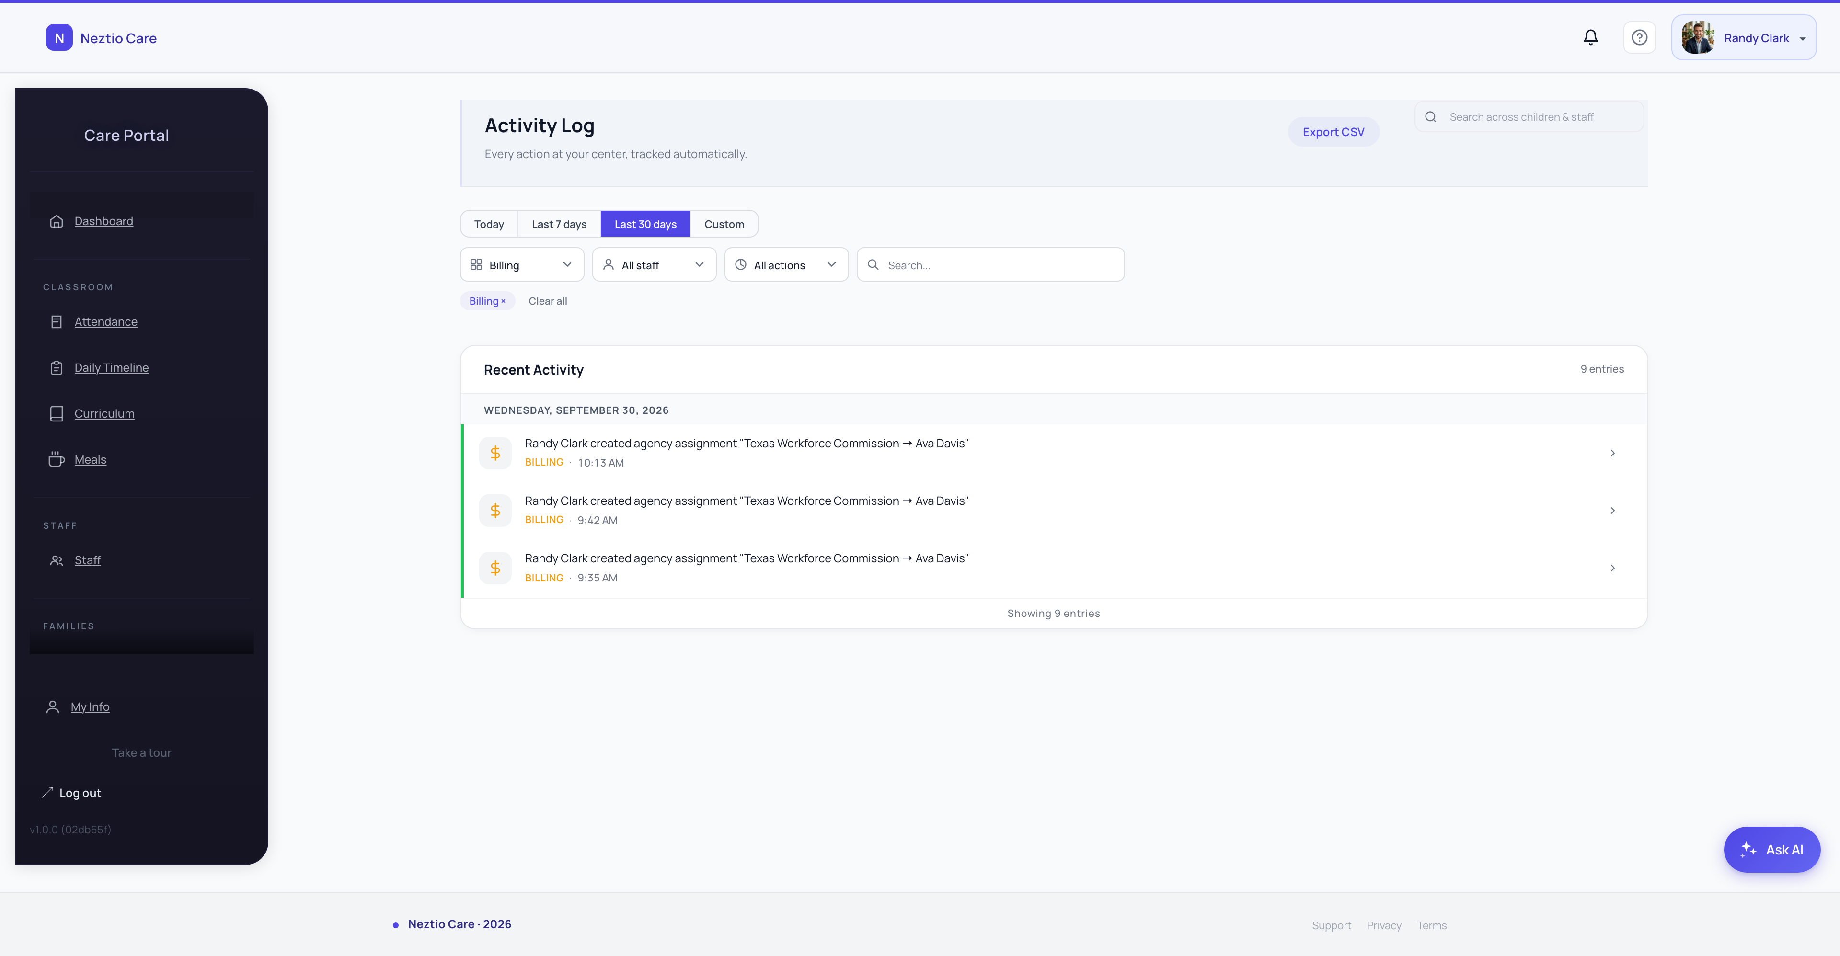Click the dollar icon of the 9:42 AM entry

coord(495,511)
